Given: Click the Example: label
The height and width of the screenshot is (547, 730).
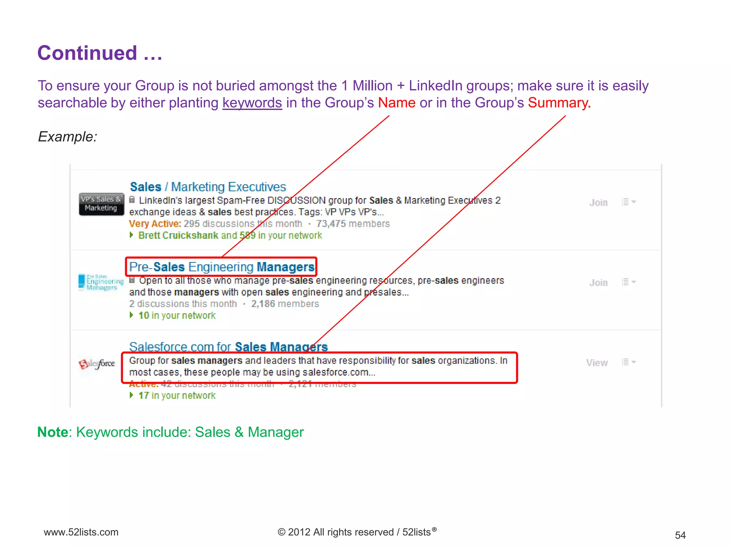Looking at the screenshot, I should click(67, 137).
